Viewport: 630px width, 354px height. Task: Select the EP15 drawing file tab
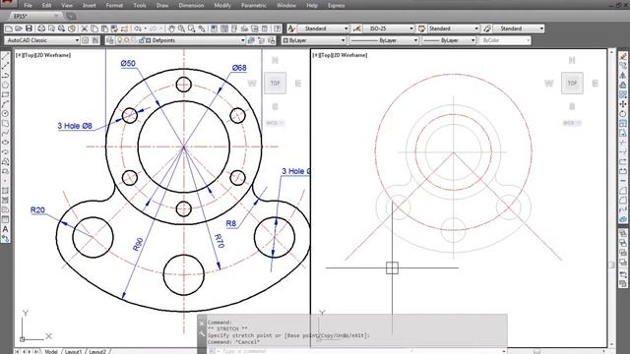pos(34,16)
